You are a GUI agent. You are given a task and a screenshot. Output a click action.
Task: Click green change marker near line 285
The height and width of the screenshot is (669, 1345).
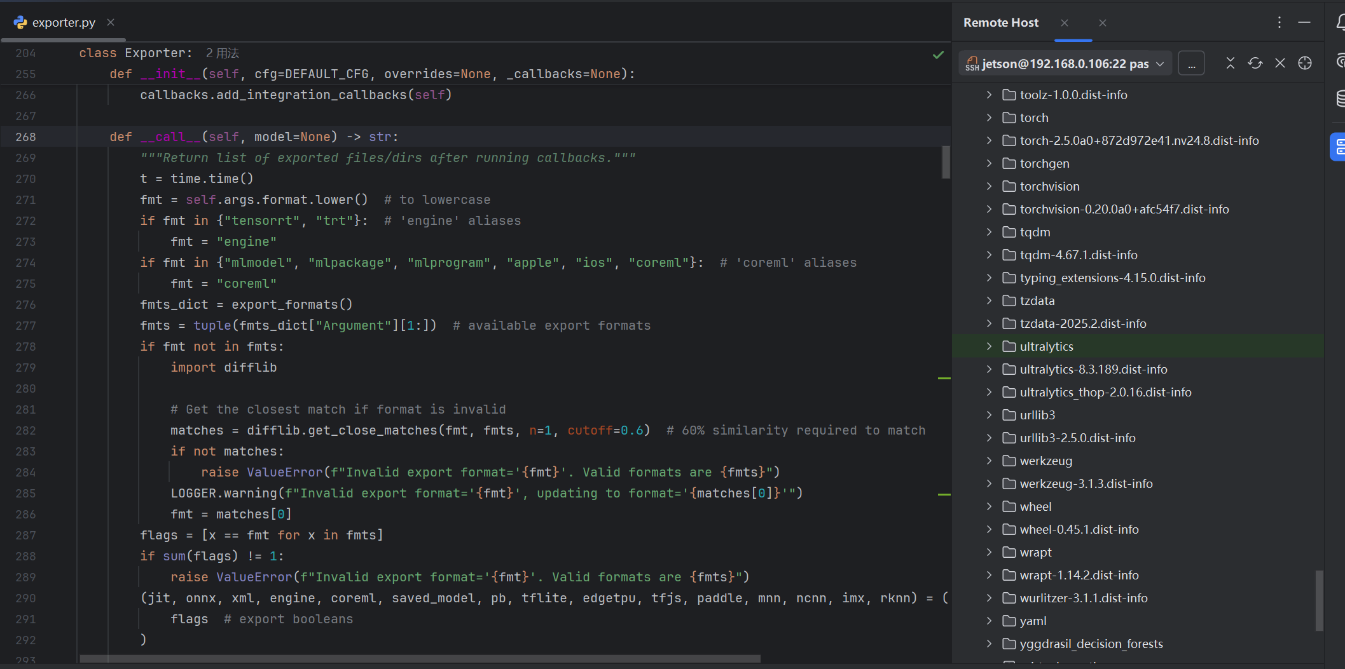pos(944,494)
